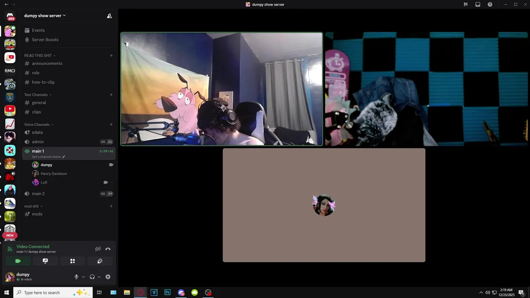Open the RMCI server in sidebar
Screen dimensions: 530x298
(10, 71)
